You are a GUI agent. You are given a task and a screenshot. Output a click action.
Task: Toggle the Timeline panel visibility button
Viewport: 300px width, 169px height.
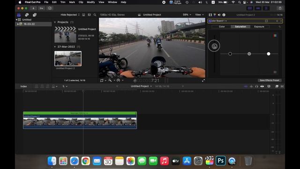tap(258, 8)
